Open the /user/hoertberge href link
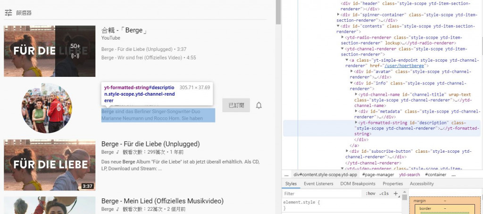 tap(404, 66)
